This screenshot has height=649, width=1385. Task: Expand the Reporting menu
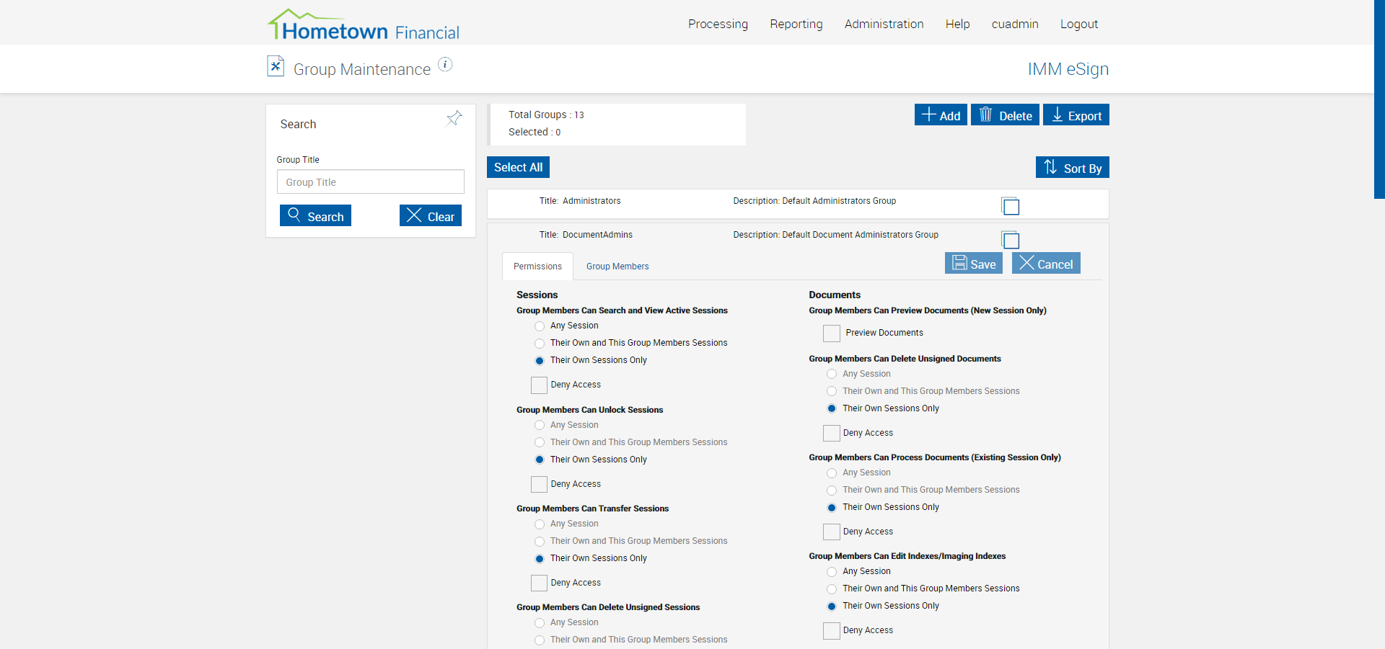click(796, 24)
